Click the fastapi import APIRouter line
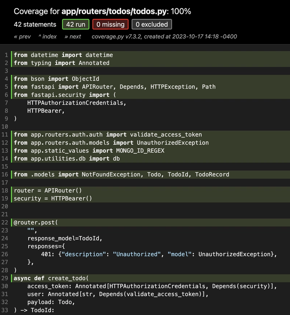This screenshot has width=290, height=315. pyautogui.click(x=115, y=87)
